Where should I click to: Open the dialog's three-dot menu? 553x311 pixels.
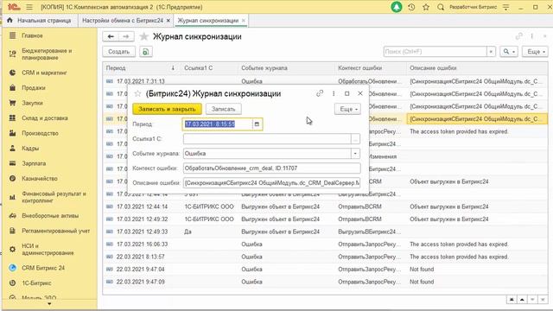coord(334,93)
